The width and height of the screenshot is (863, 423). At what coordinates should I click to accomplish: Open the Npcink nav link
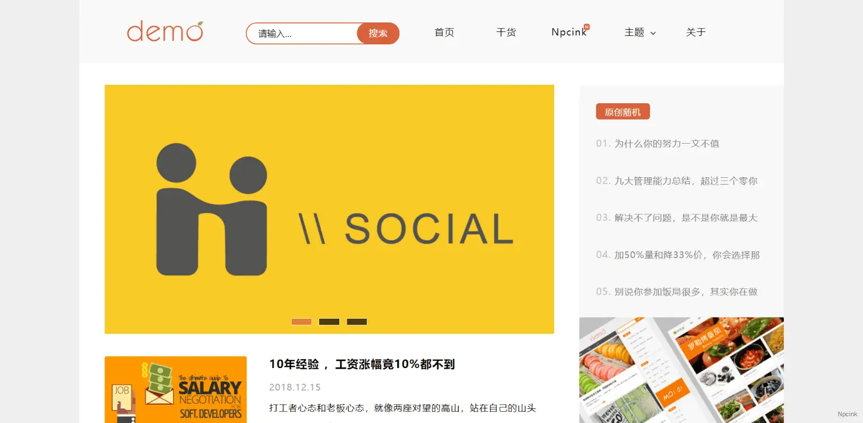point(568,33)
